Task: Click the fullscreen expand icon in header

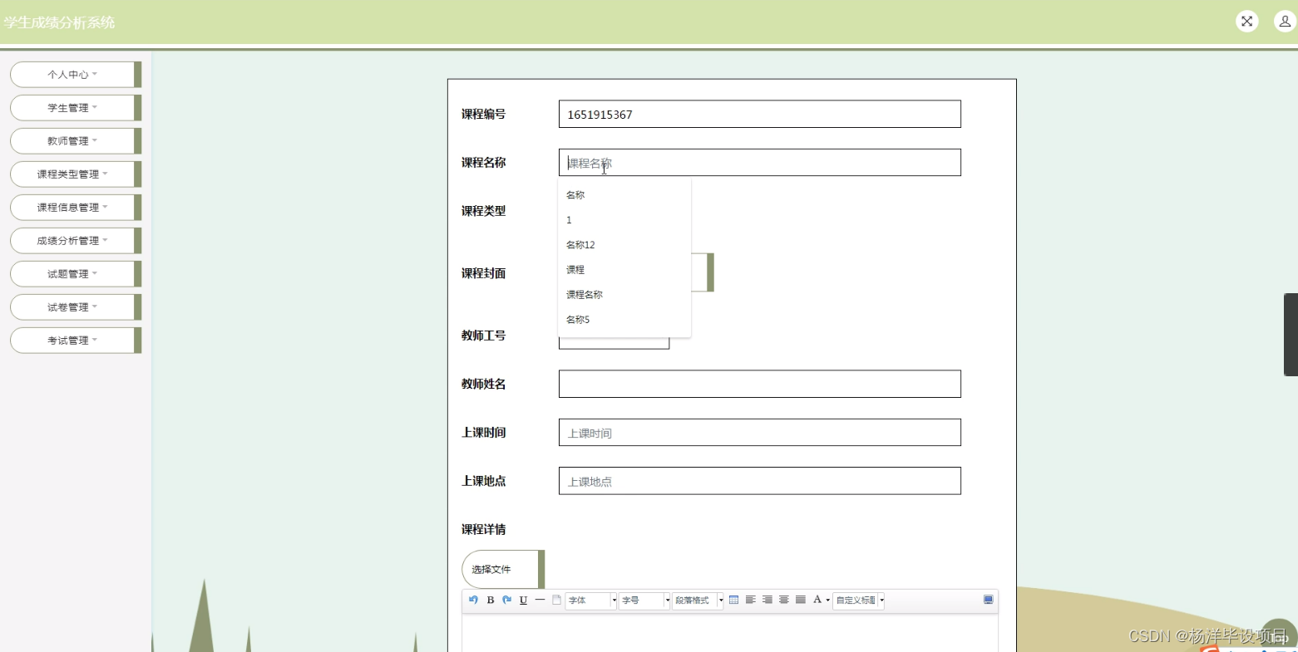Action: (1246, 22)
